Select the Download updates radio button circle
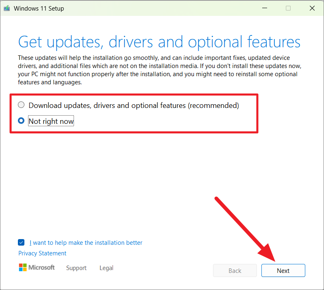The width and height of the screenshot is (324, 290). pos(21,105)
